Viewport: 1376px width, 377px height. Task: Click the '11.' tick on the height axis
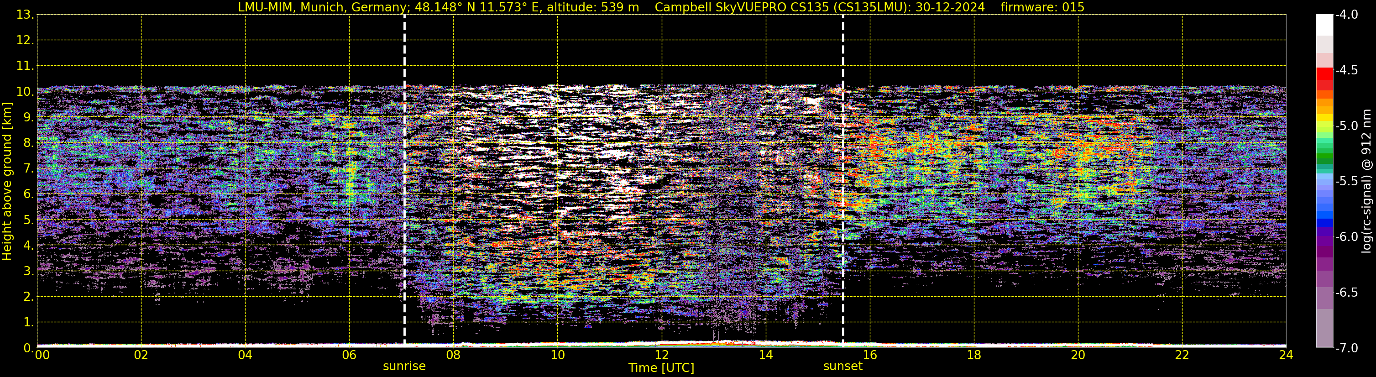tap(25, 66)
